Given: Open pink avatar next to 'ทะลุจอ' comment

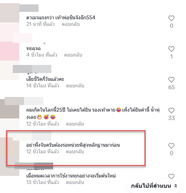Looking at the screenshot, I should pyautogui.click(x=10, y=51).
